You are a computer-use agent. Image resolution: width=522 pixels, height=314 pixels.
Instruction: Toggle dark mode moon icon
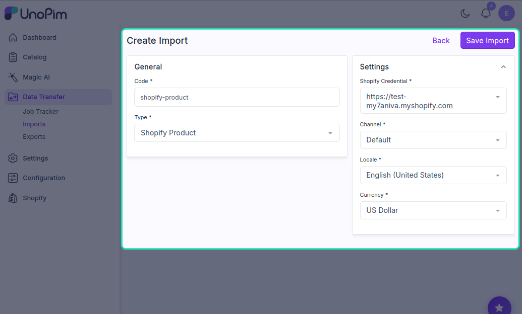(x=465, y=13)
